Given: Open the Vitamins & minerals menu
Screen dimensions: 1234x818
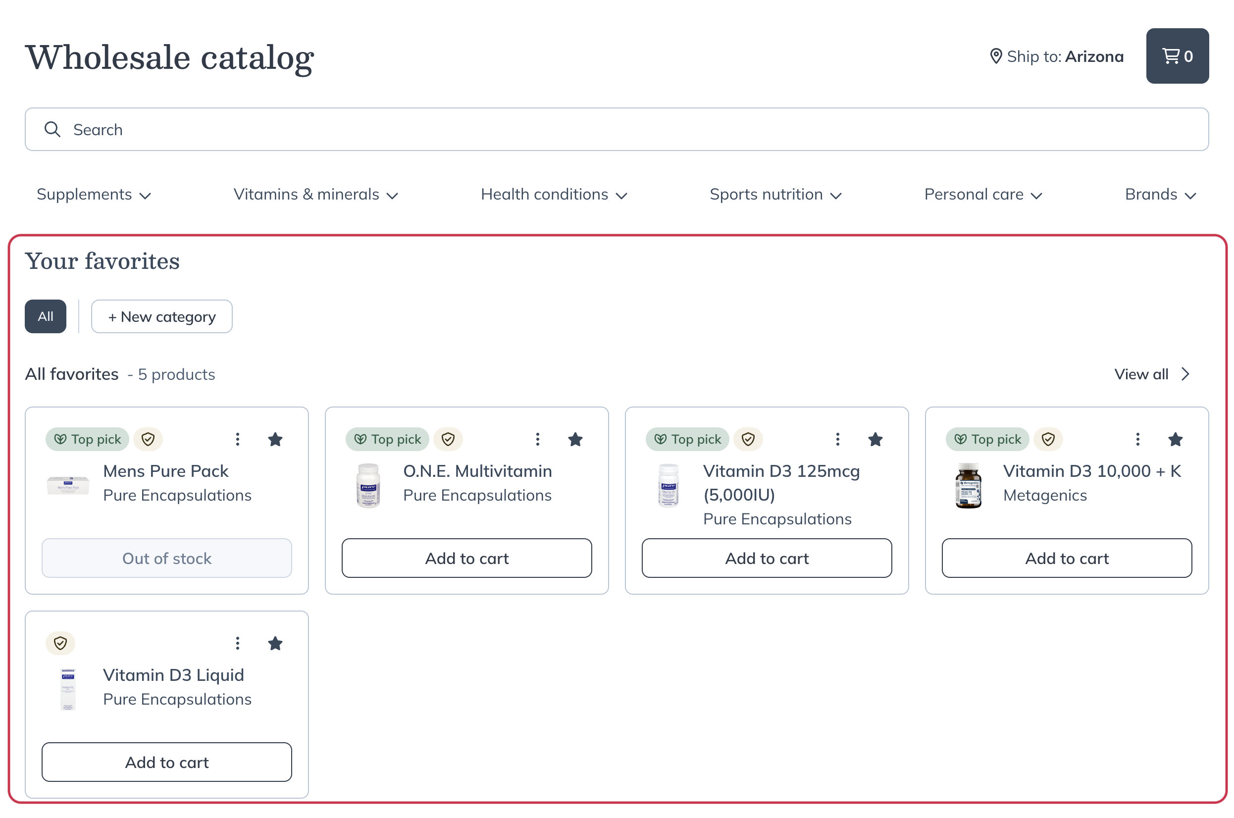Looking at the screenshot, I should coord(315,195).
